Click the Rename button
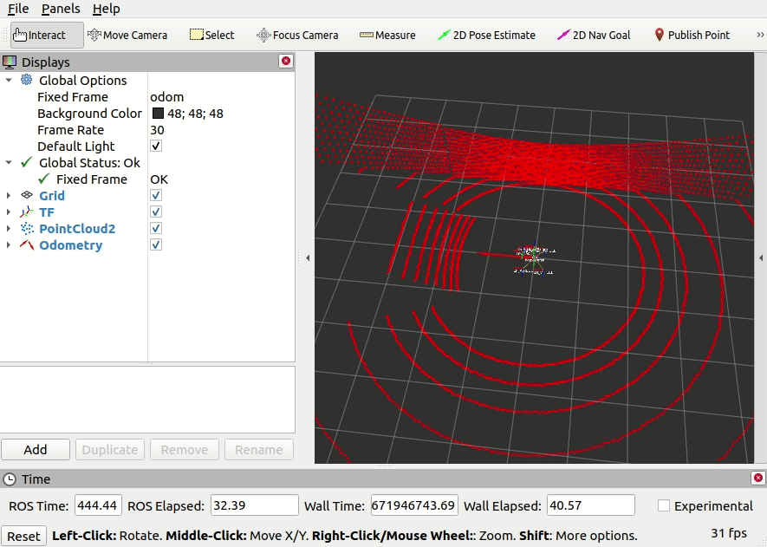 (x=259, y=449)
